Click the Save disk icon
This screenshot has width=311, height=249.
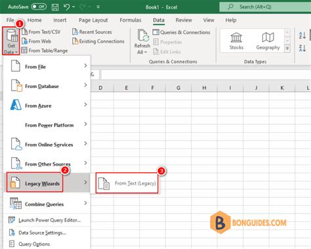click(x=55, y=7)
